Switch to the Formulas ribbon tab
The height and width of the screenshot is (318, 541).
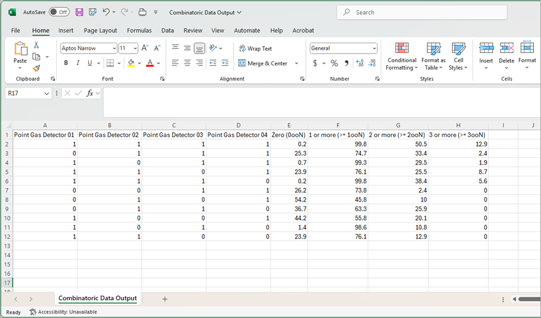[x=139, y=30]
